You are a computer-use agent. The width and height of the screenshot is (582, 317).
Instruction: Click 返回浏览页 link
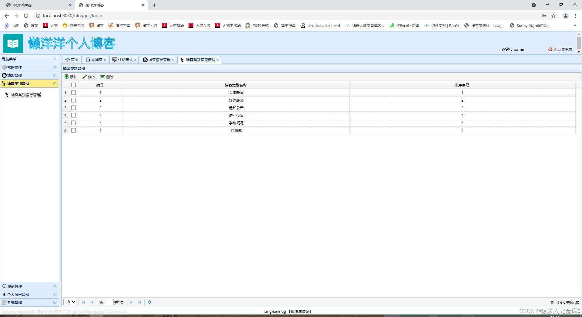[560, 49]
